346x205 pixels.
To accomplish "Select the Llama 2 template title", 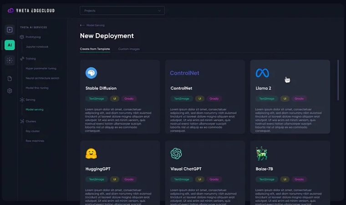I will click(x=263, y=88).
